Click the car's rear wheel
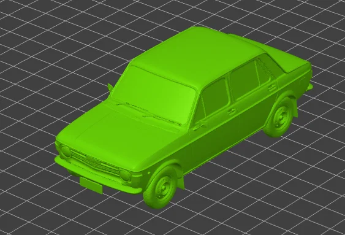The image size is (345, 235). 279,118
